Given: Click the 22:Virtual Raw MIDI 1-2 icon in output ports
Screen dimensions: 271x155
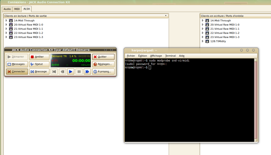Looking at the screenshot, I should point(11,33).
